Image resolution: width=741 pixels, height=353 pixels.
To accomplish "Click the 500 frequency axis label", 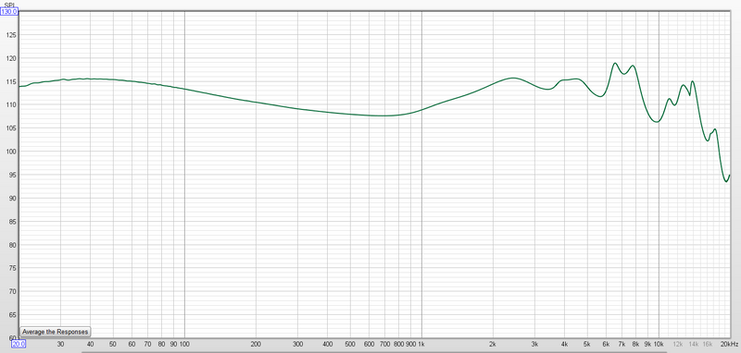I will click(x=350, y=344).
